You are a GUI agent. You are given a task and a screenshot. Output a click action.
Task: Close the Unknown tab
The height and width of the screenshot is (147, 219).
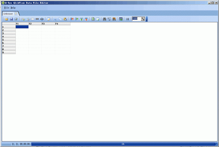(16, 14)
